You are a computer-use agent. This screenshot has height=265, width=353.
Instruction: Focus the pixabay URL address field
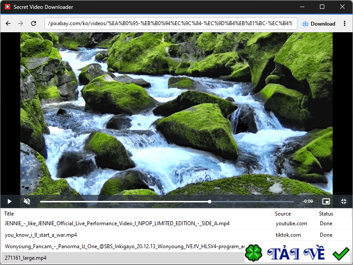click(171, 23)
